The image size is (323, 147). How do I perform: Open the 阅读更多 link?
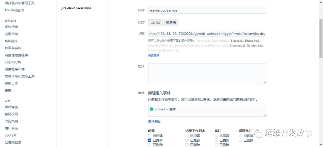pos(154,55)
